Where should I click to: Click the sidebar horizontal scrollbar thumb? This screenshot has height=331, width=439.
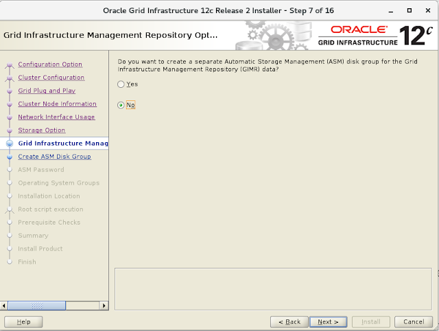(x=36, y=306)
